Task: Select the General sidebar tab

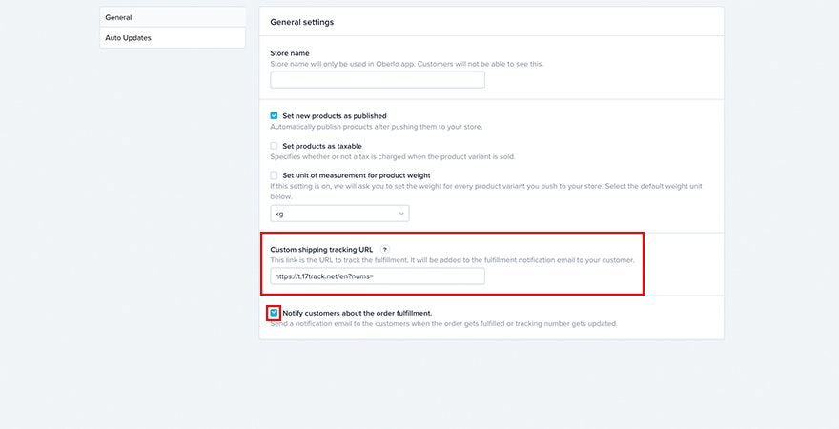Action: [173, 17]
